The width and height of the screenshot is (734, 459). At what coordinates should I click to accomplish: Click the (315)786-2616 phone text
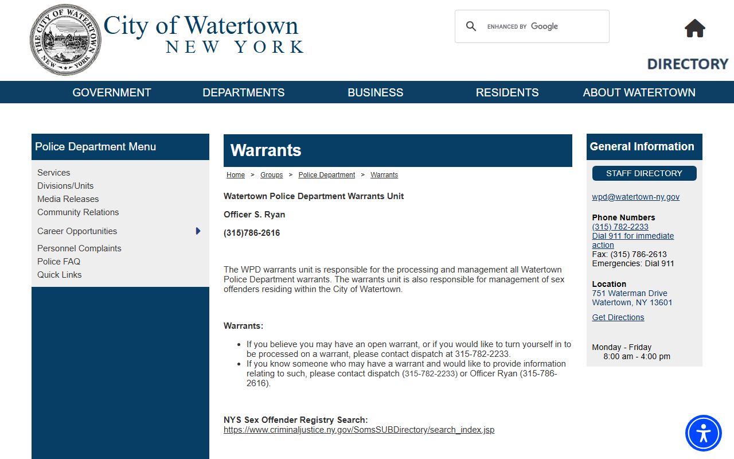pyautogui.click(x=252, y=233)
